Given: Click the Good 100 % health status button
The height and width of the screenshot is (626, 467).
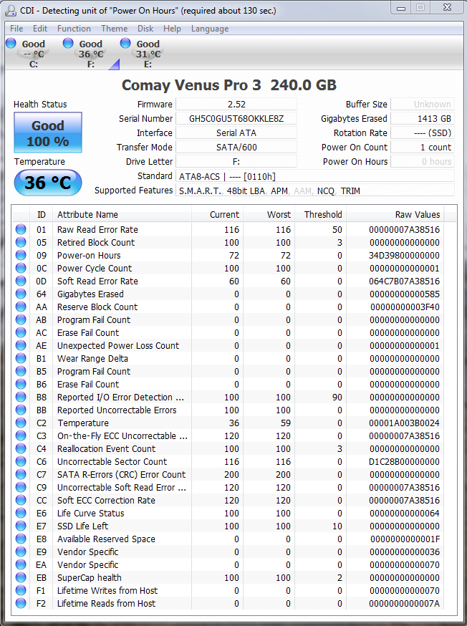Looking at the screenshot, I should pos(48,133).
